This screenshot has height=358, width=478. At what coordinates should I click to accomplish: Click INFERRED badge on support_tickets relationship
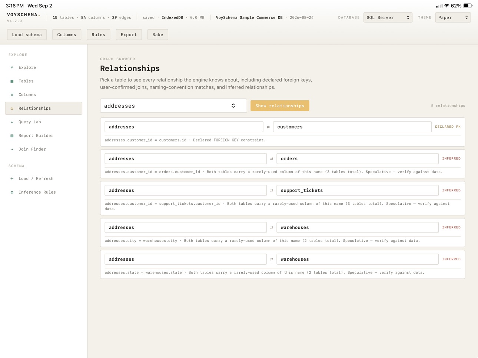coord(451,190)
